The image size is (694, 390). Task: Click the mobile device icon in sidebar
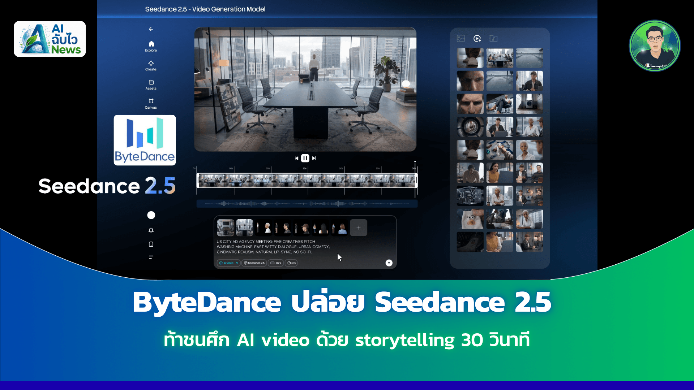click(151, 244)
